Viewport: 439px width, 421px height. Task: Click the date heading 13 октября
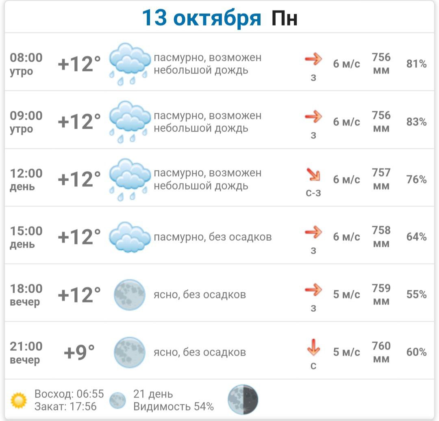click(x=202, y=18)
